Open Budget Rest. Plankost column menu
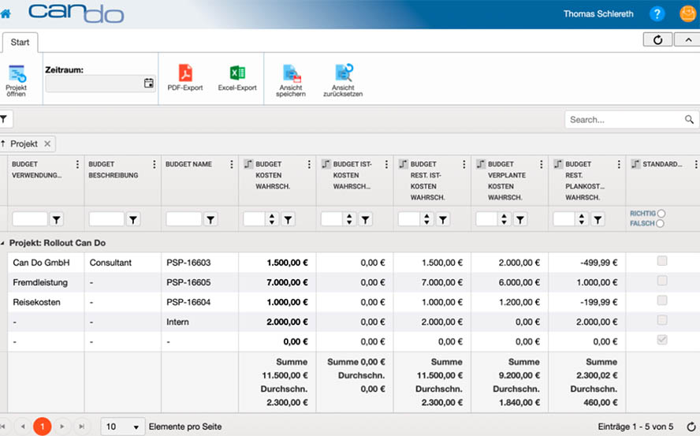 point(619,165)
